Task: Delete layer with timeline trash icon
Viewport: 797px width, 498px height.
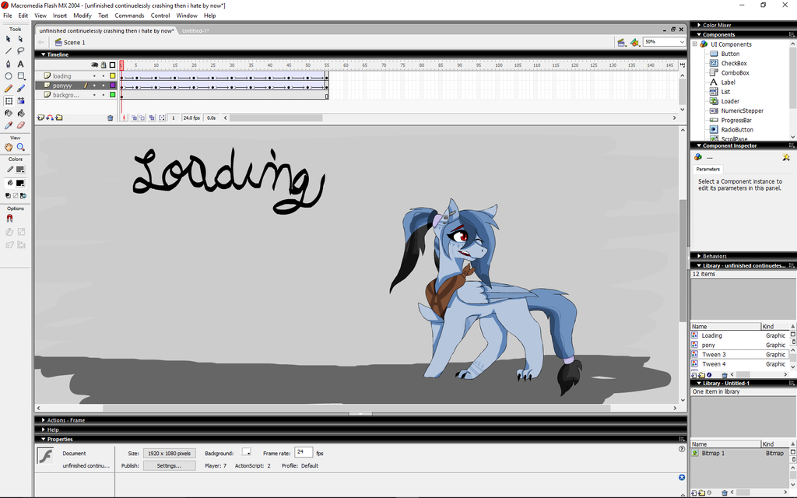Action: [x=111, y=118]
